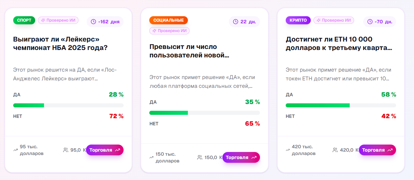Open the «Лейкерс» НБА 2025 market title
This screenshot has width=414, height=180.
pyautogui.click(x=61, y=44)
